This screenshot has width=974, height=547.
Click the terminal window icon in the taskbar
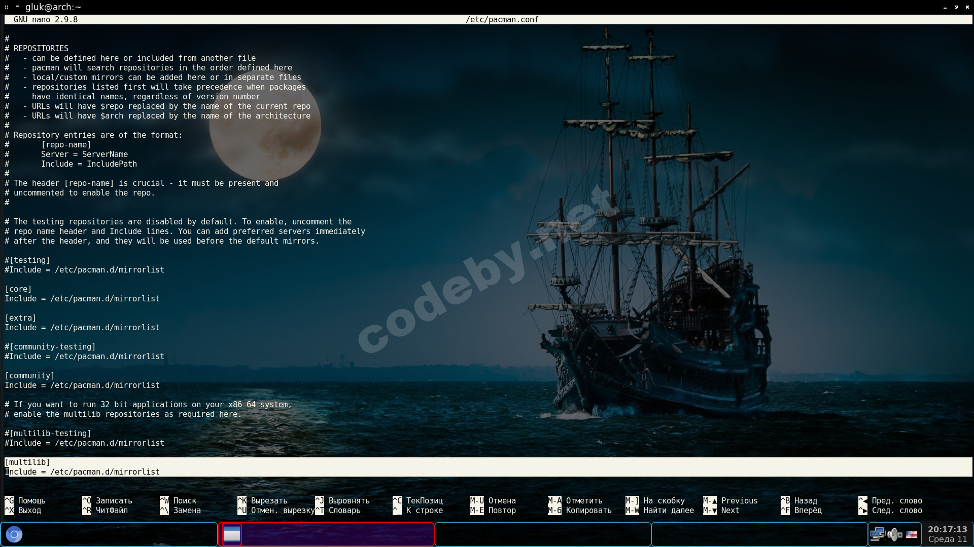coord(232,534)
